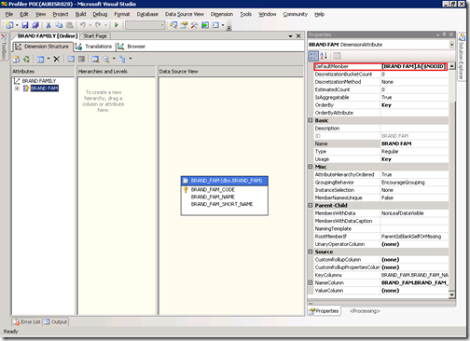Screen dimensions: 470x341
Task: Click the View attributes grid icon
Action: [41, 59]
